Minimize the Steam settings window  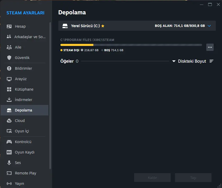click(202, 4)
